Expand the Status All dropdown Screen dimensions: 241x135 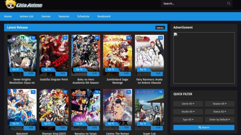220,111
